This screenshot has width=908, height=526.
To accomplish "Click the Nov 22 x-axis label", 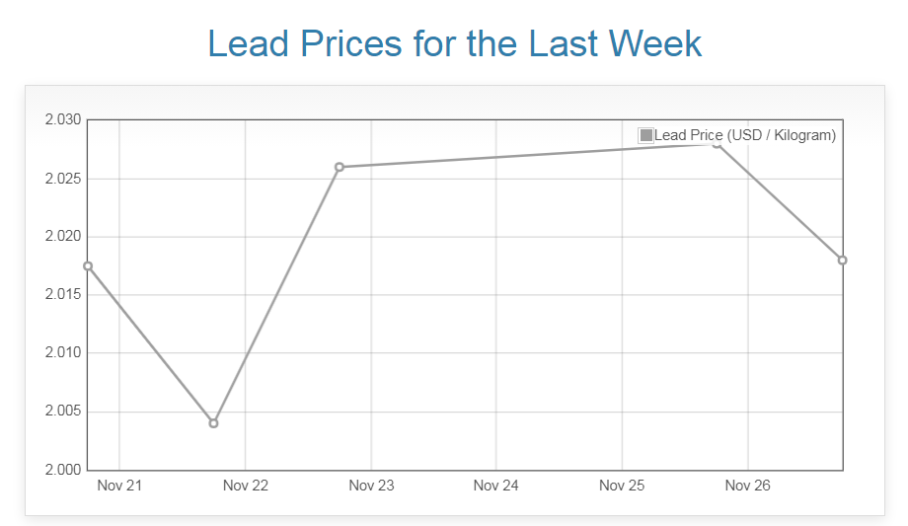I will [x=245, y=486].
